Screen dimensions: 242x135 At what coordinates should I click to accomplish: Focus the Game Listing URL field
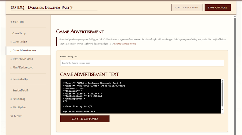(x=142, y=63)
